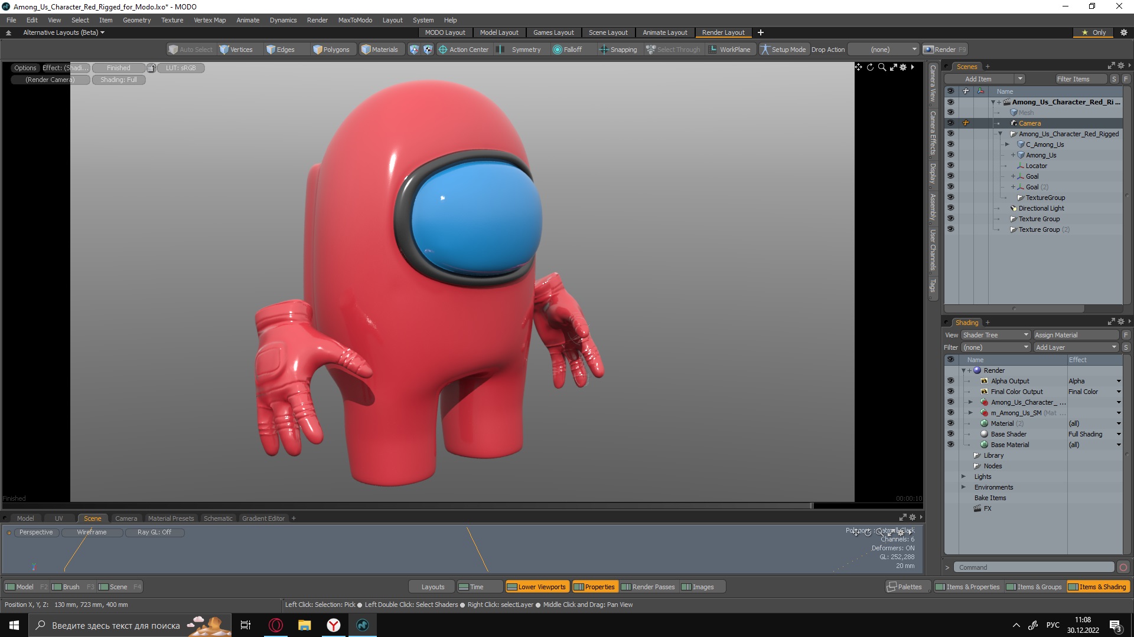The height and width of the screenshot is (637, 1134).
Task: Hide the Base Material layer
Action: 950,445
